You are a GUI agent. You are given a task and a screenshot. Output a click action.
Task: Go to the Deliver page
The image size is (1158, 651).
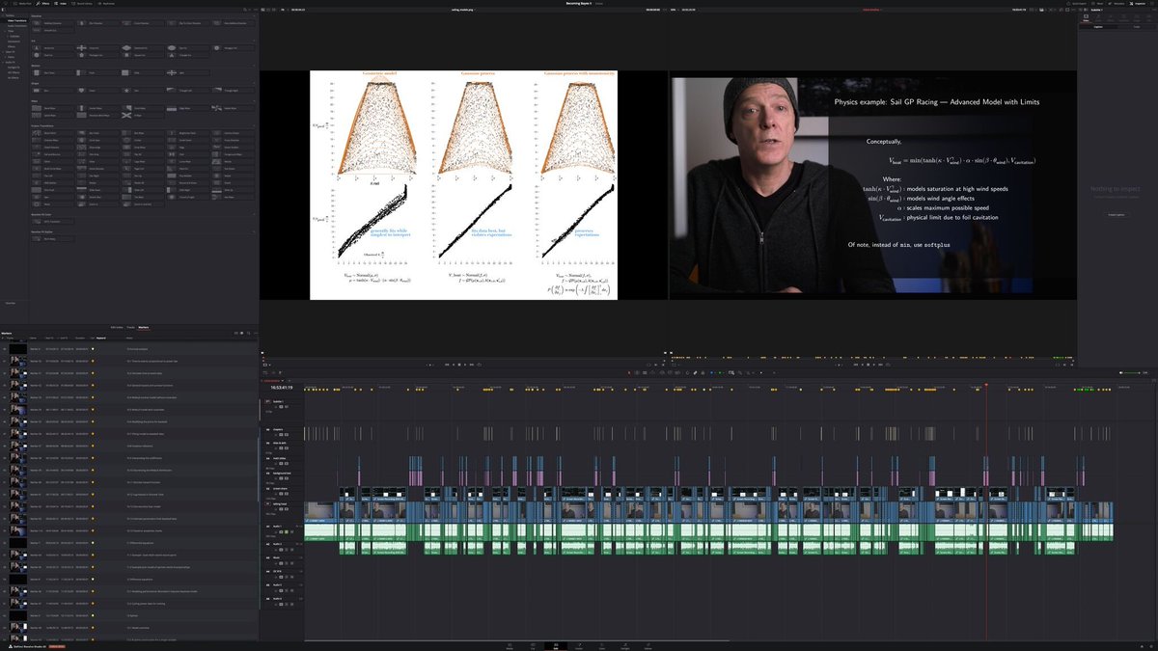[648, 644]
